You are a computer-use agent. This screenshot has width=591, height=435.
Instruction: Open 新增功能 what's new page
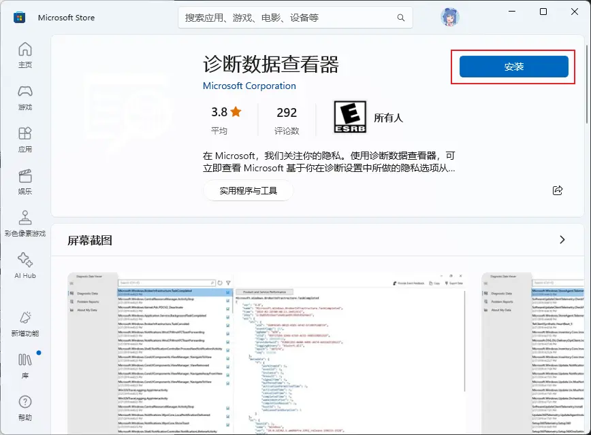(25, 324)
